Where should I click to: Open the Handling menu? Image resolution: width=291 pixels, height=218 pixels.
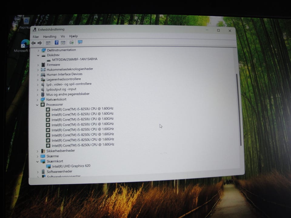tap(49, 37)
